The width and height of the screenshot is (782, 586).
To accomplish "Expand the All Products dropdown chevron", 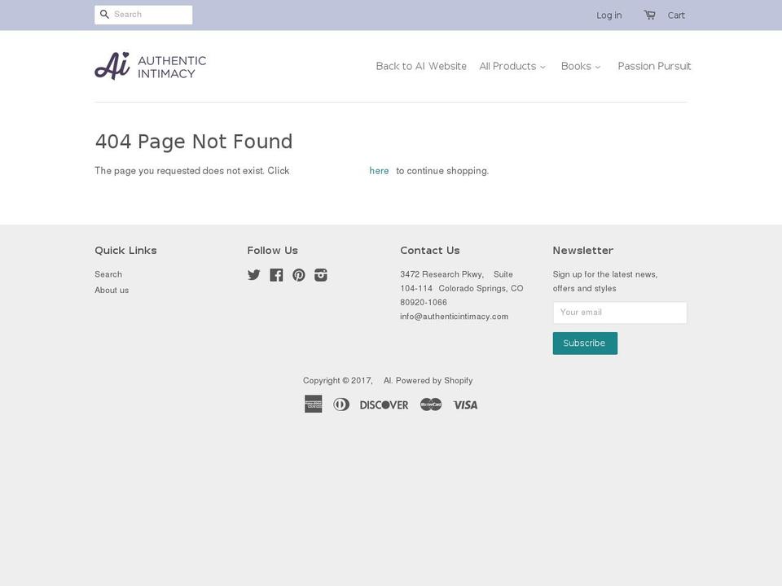I will [543, 68].
